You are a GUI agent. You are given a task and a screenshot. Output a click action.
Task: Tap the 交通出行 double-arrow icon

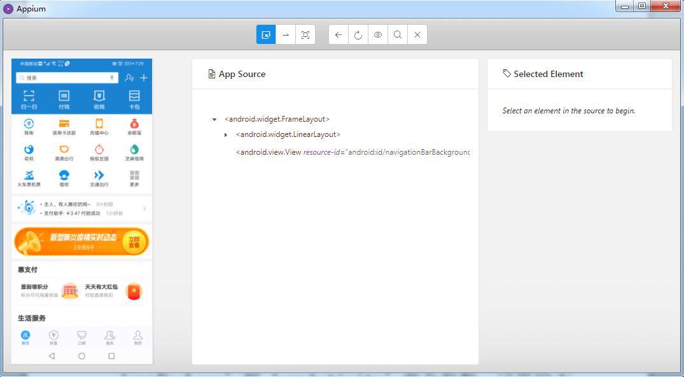99,175
